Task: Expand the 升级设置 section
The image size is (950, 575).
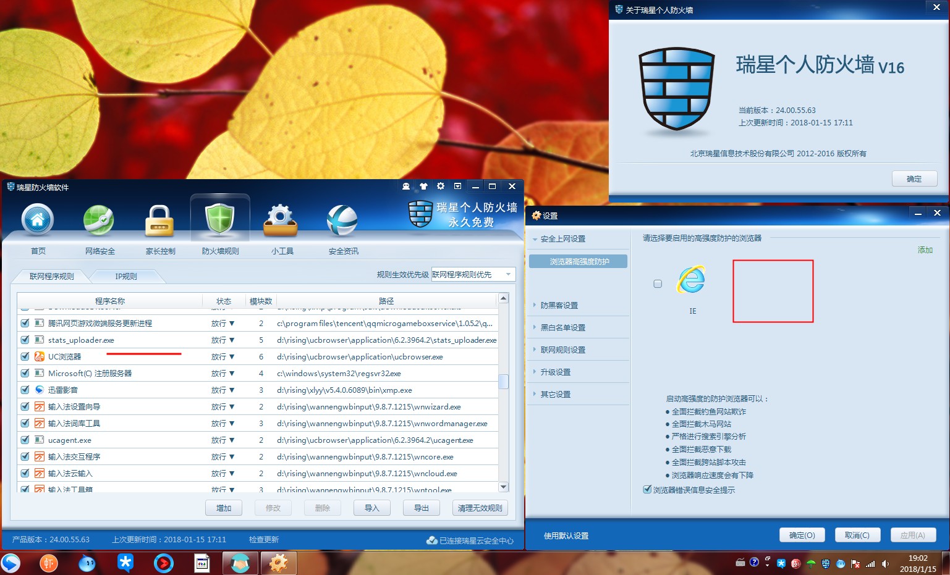Action: 555,372
